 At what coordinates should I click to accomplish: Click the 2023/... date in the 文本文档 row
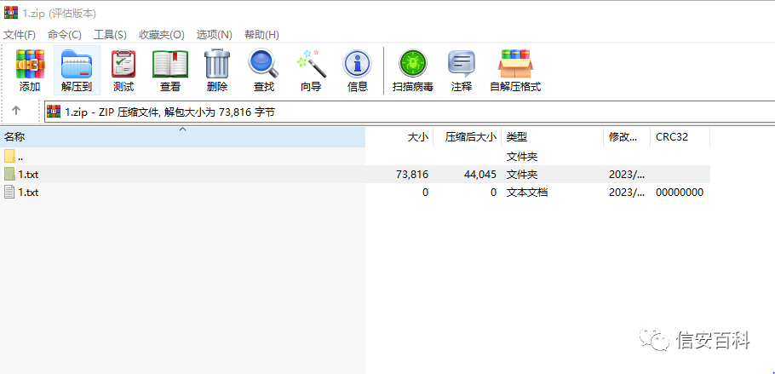coord(627,193)
